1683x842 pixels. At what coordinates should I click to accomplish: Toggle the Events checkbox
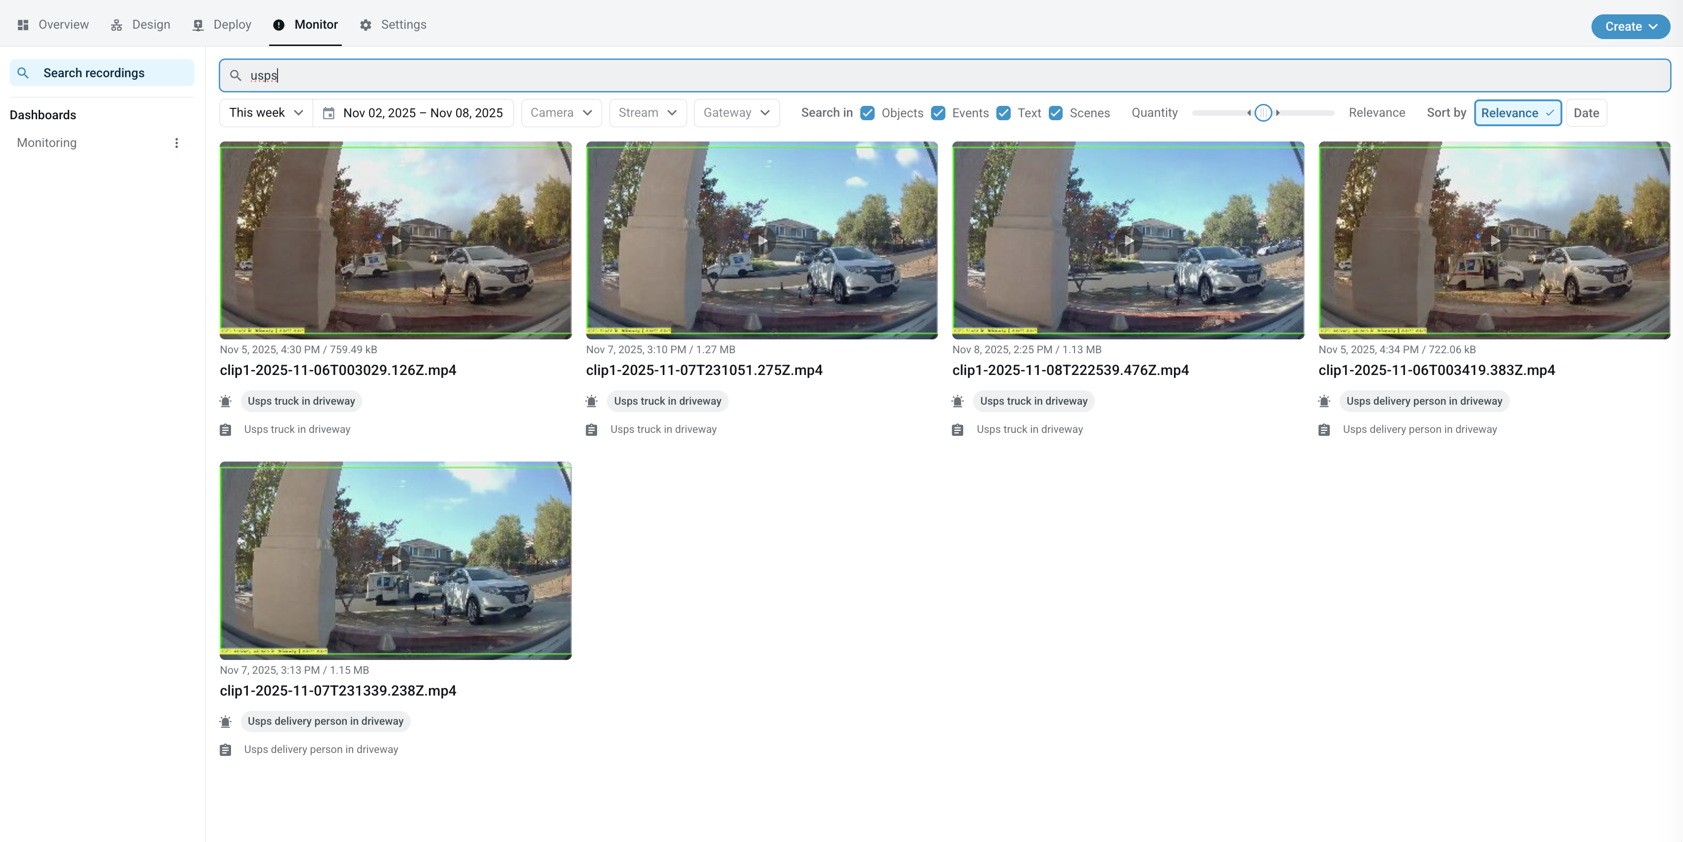coord(938,113)
